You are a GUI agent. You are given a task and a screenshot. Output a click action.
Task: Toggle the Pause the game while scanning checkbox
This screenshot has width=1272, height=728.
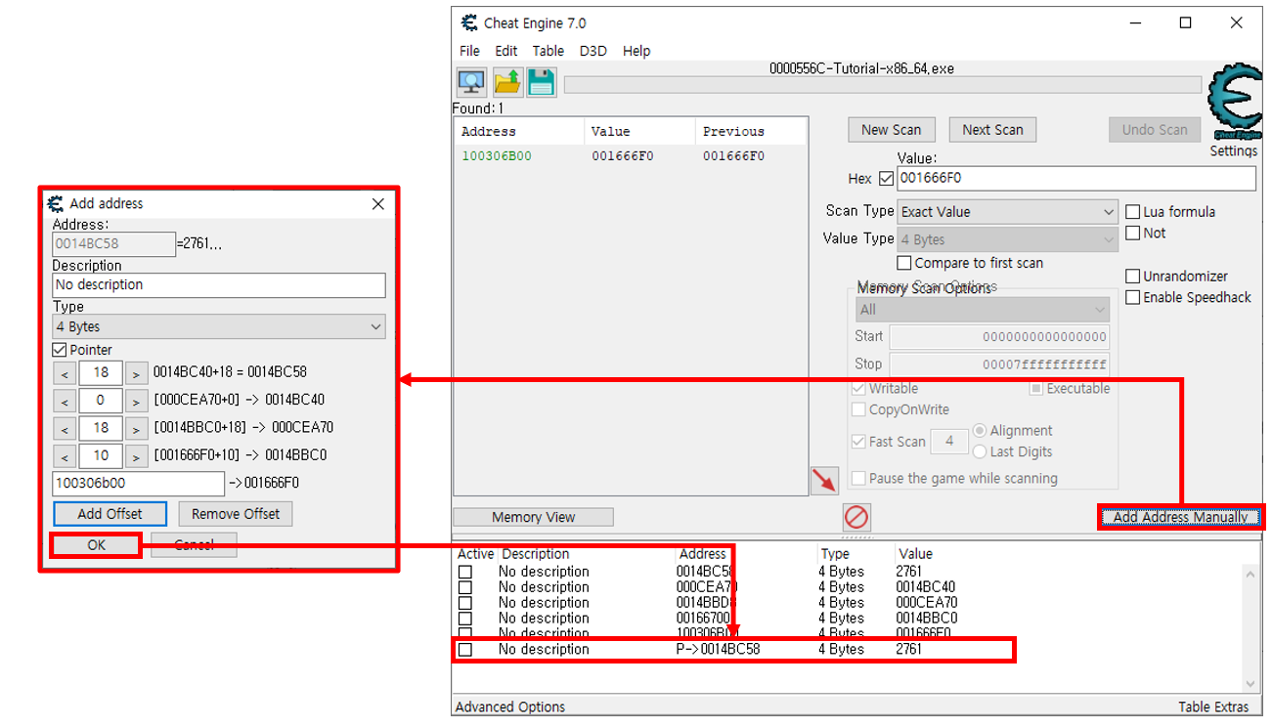(858, 478)
